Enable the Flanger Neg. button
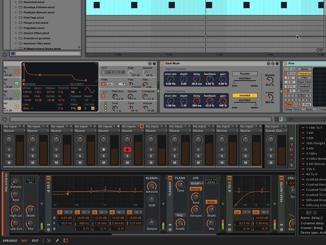The width and height of the screenshot is (326, 245). 180,215
